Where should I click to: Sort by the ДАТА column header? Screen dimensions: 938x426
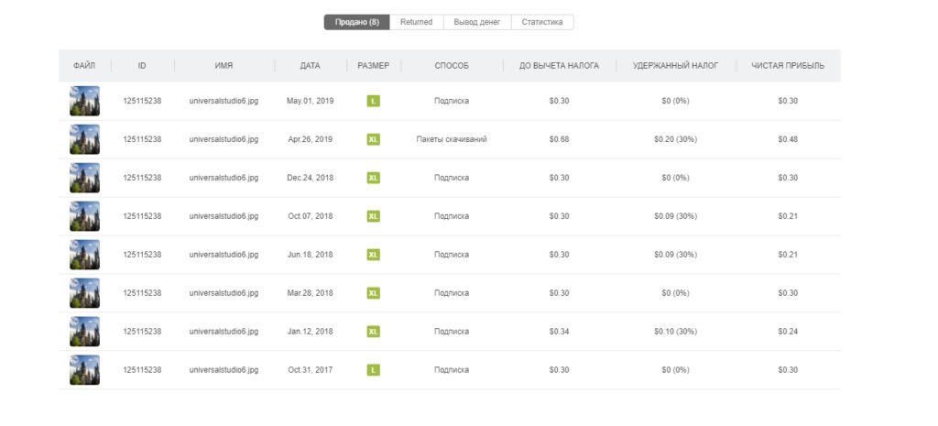(310, 66)
